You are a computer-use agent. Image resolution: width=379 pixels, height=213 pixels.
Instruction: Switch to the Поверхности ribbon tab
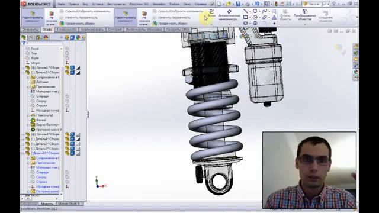[67, 30]
